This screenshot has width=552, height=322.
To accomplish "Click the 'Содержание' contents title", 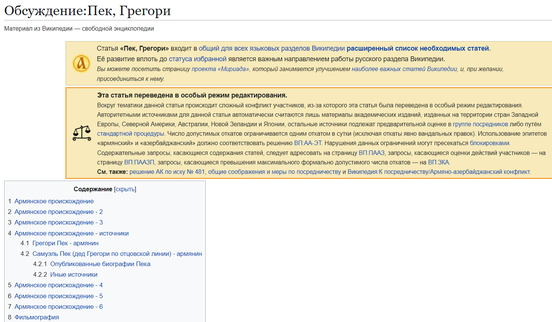I will [x=93, y=189].
